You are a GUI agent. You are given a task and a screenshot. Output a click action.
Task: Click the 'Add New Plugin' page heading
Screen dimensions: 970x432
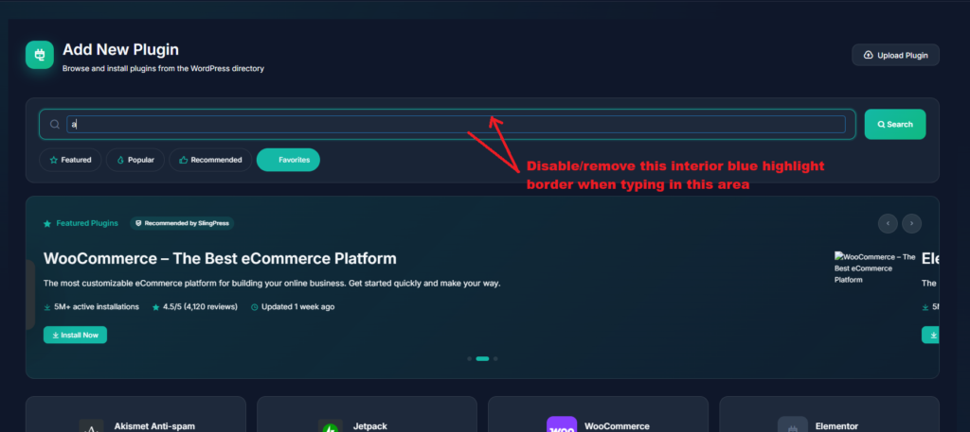(x=120, y=50)
